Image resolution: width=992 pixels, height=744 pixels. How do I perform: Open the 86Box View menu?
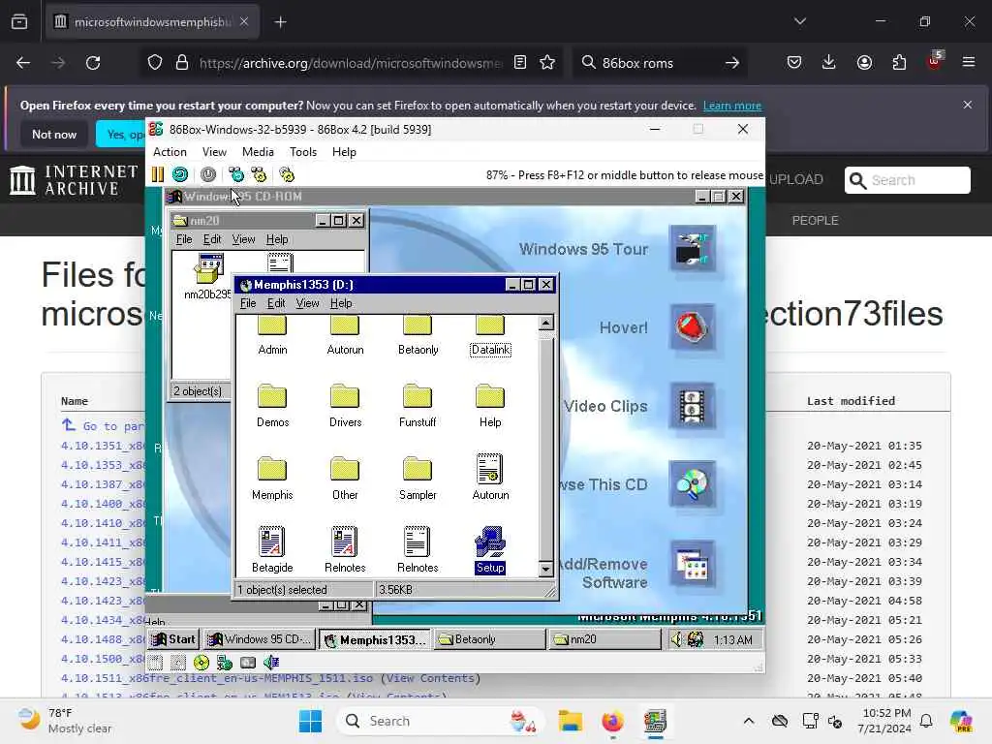click(214, 152)
